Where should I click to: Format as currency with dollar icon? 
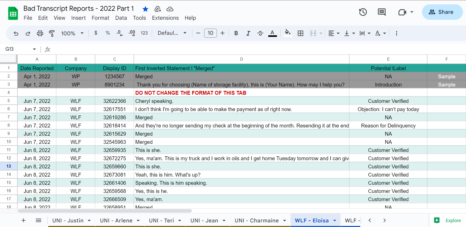[x=96, y=33]
